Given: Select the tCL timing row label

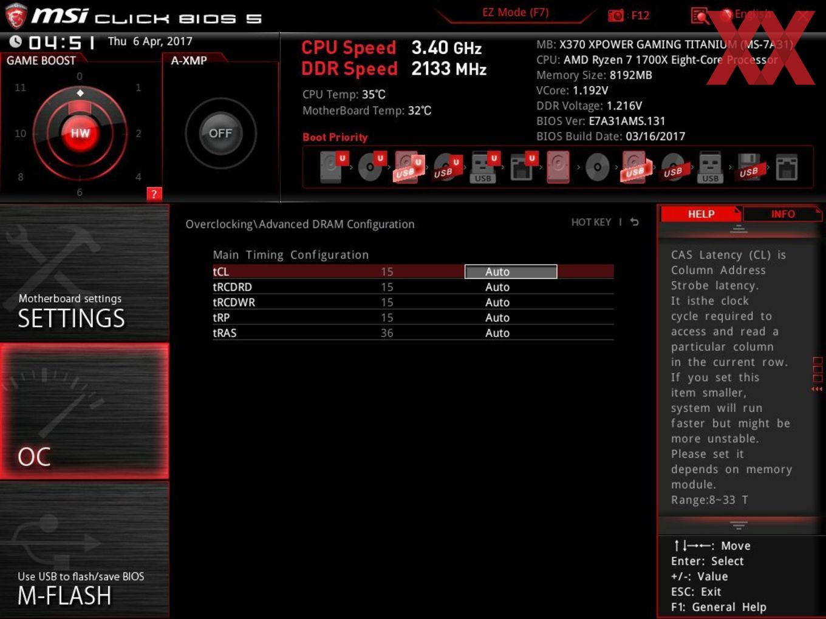Looking at the screenshot, I should 221,271.
